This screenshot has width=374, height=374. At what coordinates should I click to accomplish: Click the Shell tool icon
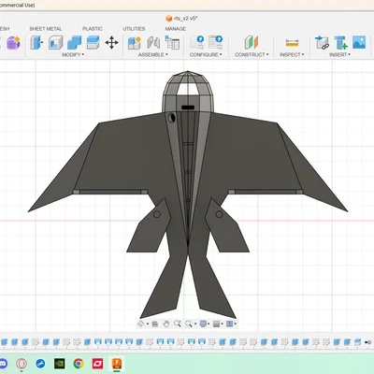tap(55, 42)
